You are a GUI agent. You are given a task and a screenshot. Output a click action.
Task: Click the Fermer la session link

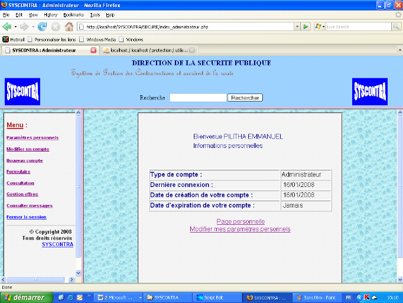(27, 217)
